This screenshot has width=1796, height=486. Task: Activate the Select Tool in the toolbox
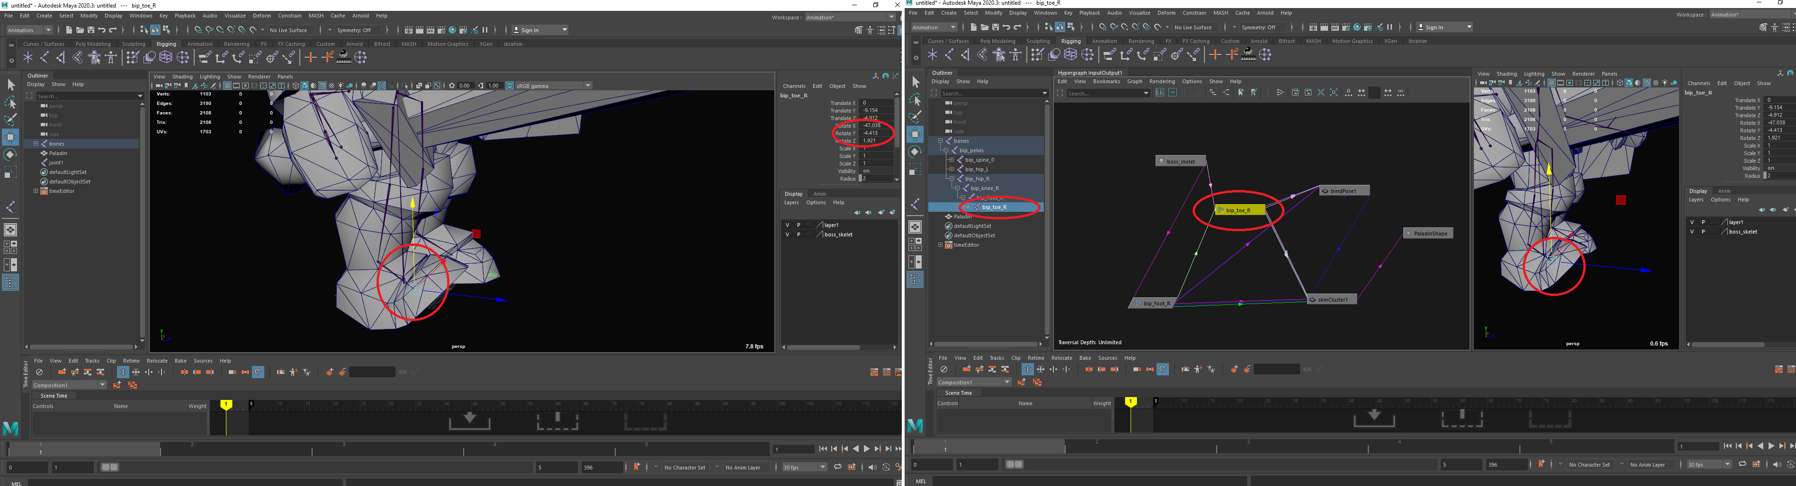point(10,84)
